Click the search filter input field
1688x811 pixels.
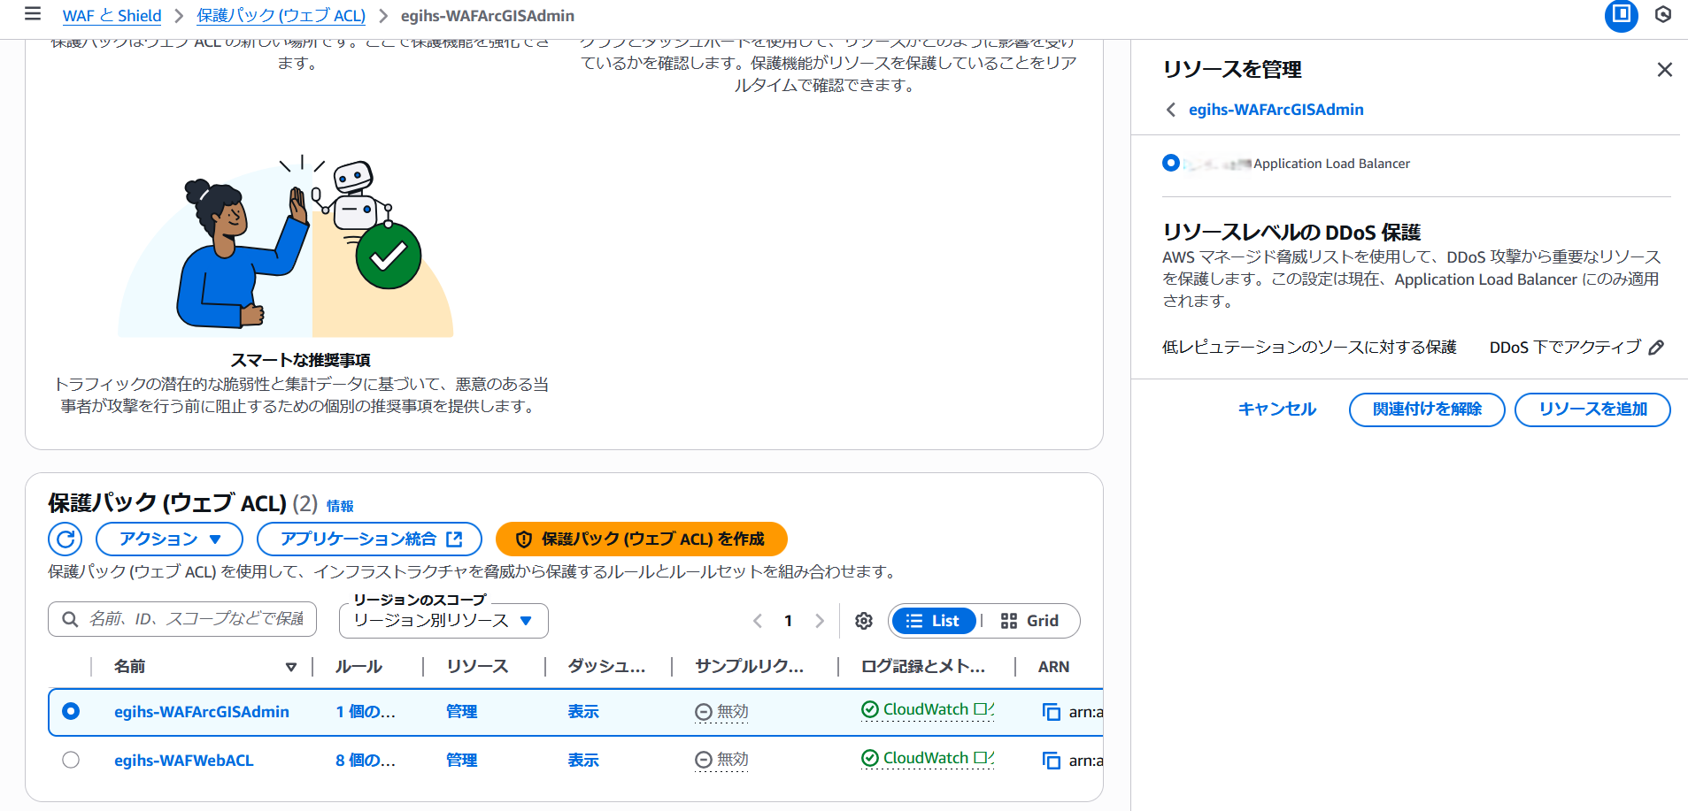point(195,619)
